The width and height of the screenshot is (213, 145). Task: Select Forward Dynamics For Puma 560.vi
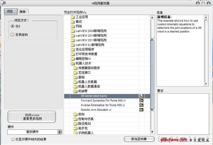[107, 101]
